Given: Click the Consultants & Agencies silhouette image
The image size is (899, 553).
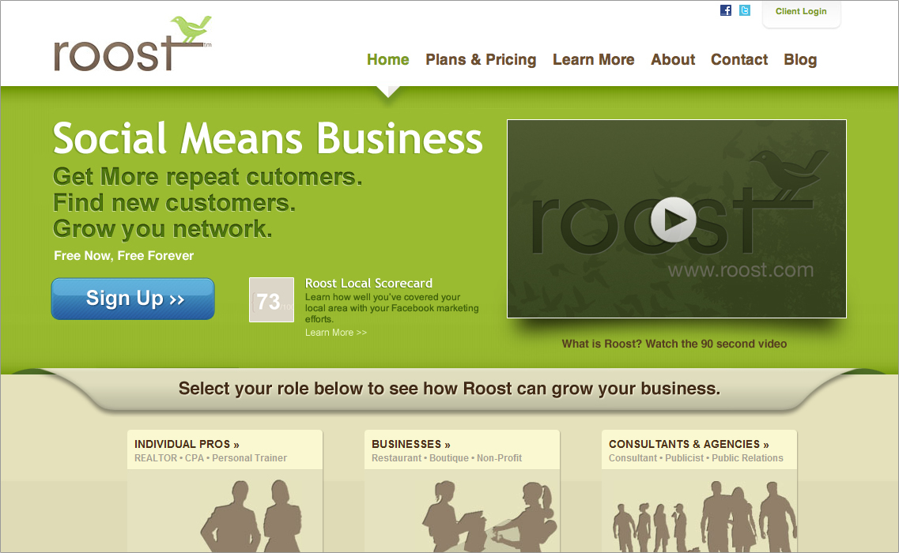Looking at the screenshot, I should pos(704,517).
